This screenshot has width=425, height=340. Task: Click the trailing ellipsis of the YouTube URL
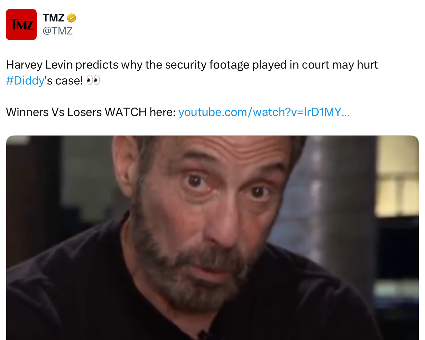[346, 112]
